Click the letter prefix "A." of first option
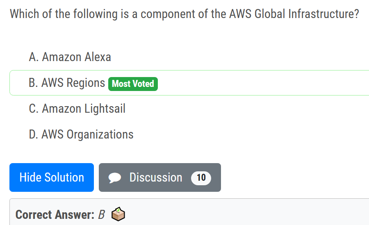 [34, 57]
